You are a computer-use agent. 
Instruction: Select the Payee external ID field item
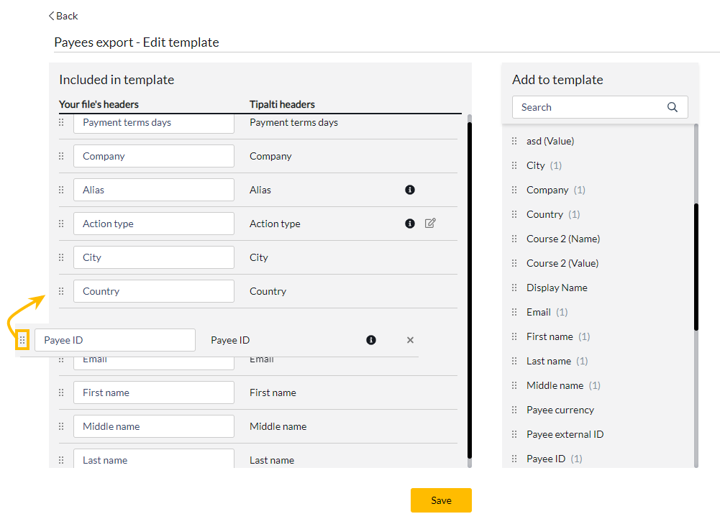[565, 434]
